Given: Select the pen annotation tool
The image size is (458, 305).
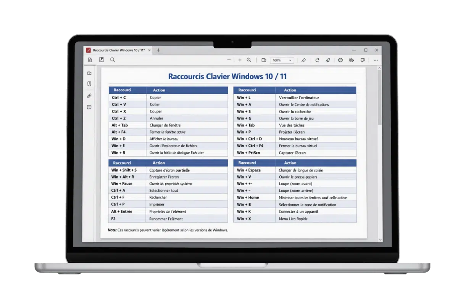Looking at the screenshot, I should (x=303, y=60).
